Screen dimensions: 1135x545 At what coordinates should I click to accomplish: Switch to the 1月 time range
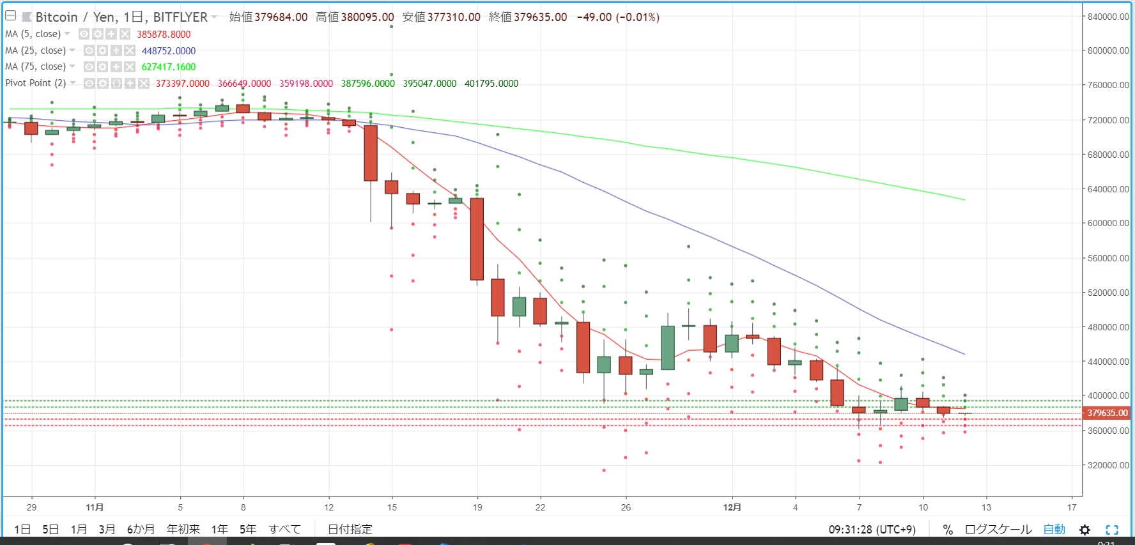click(79, 529)
